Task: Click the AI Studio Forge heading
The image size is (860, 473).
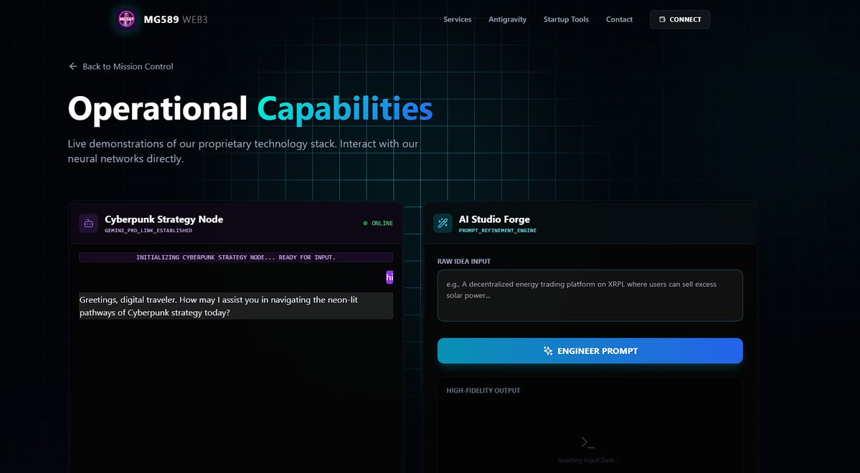Action: coord(494,219)
